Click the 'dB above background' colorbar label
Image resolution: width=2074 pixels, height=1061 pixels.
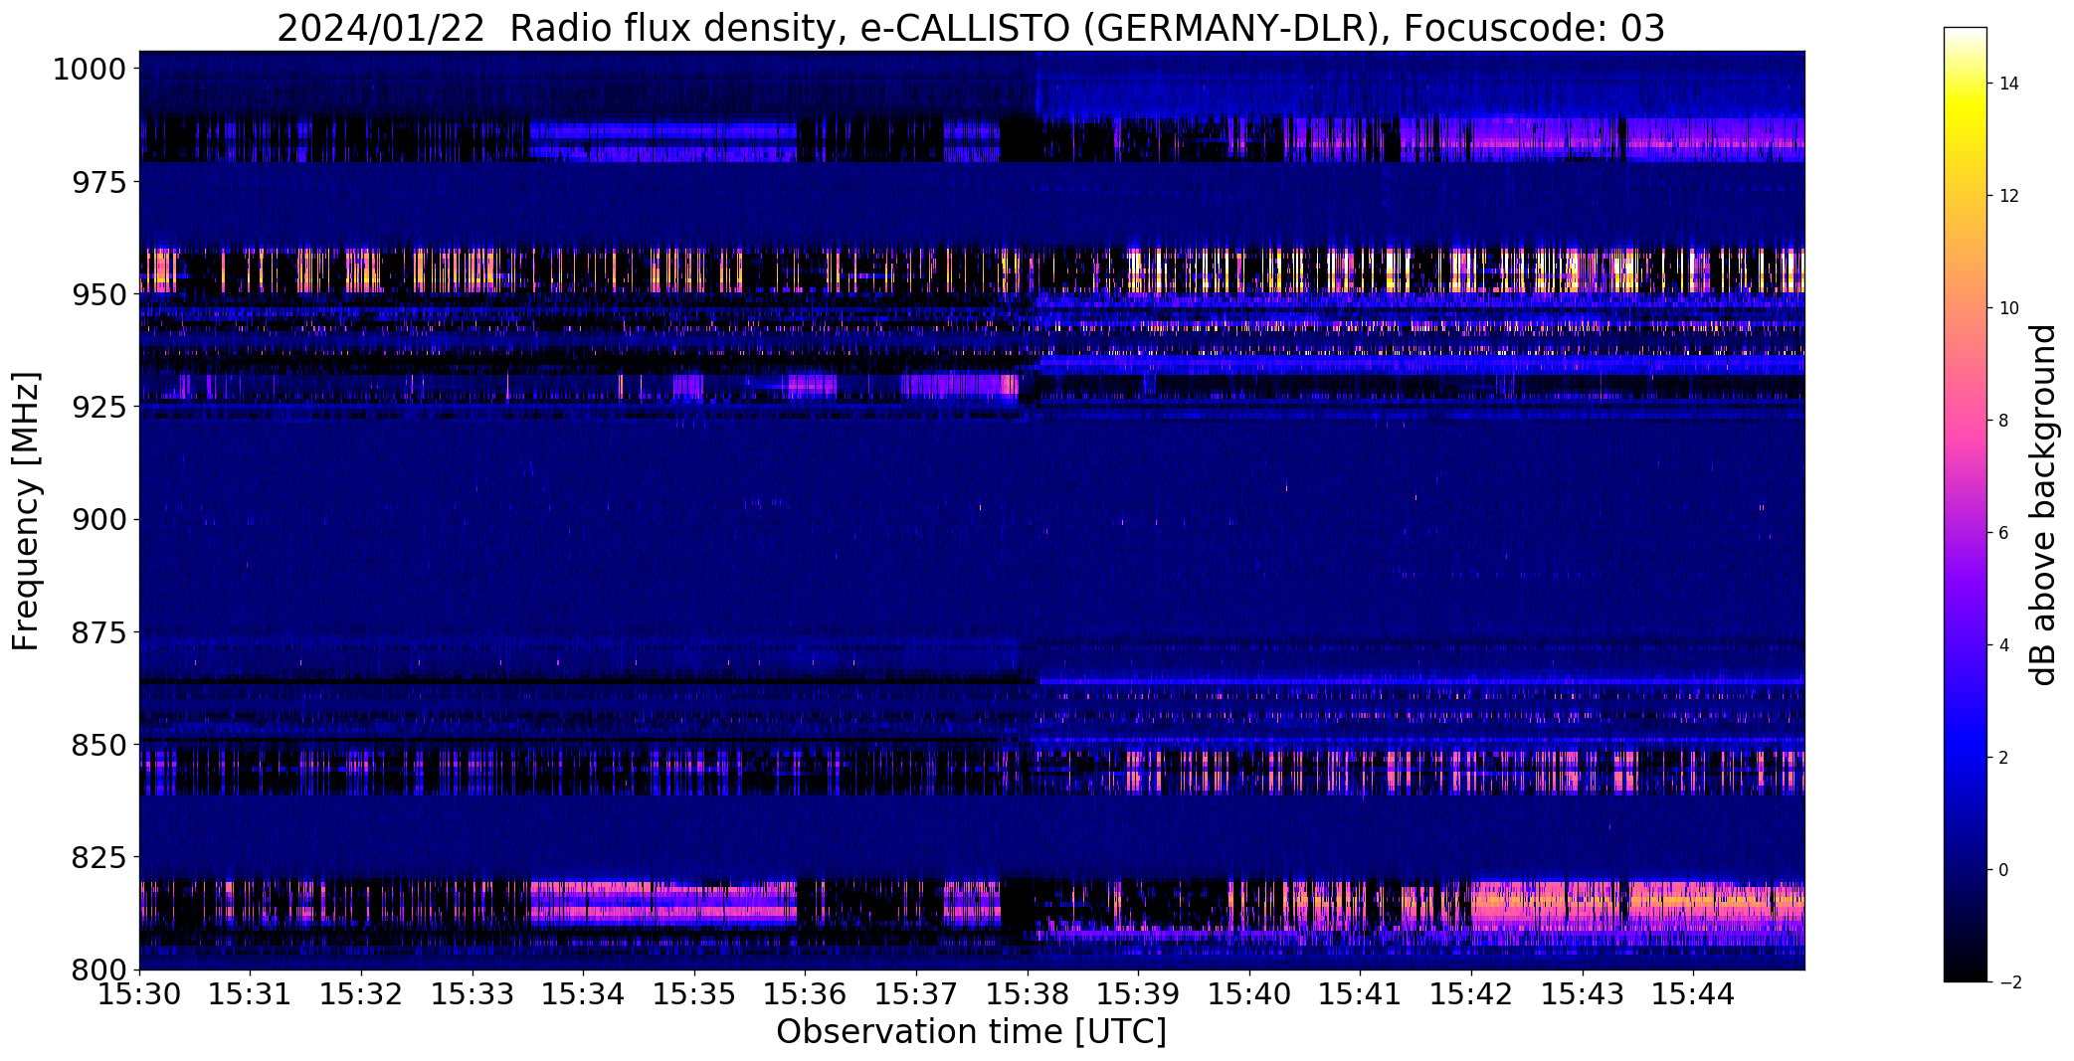tap(2044, 505)
